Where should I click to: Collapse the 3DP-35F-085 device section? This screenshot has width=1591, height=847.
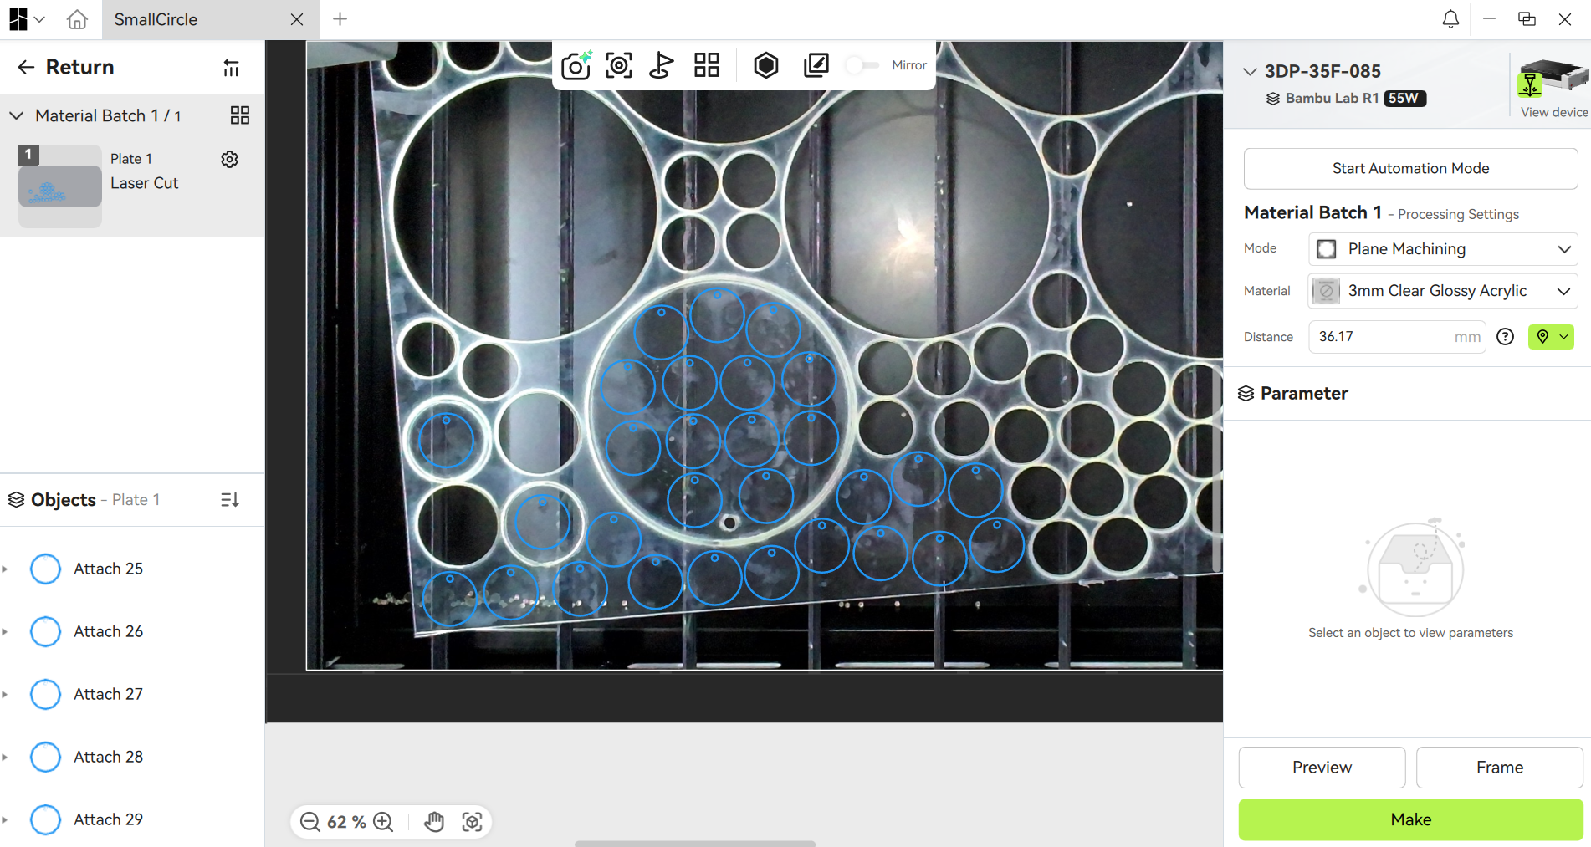point(1250,71)
